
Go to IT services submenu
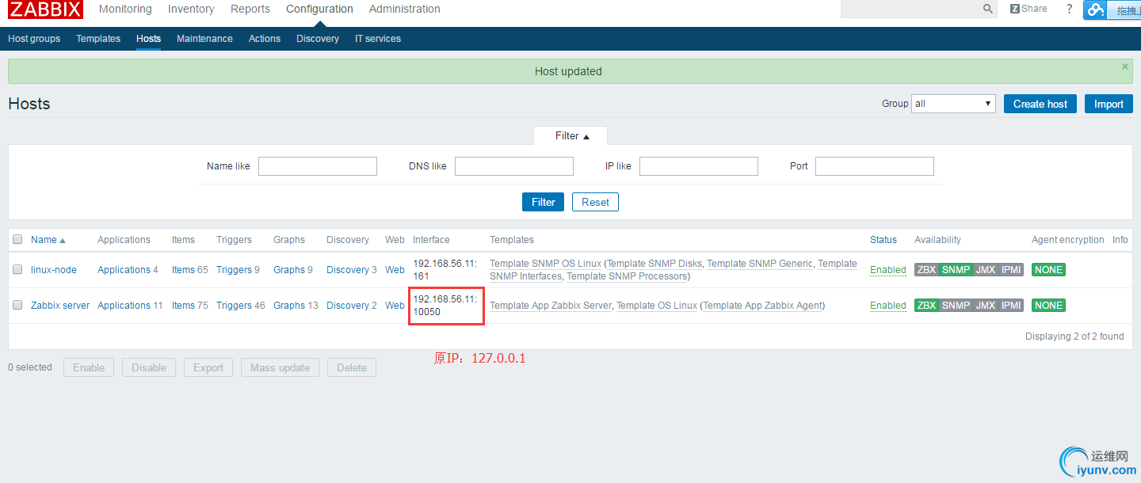point(378,39)
